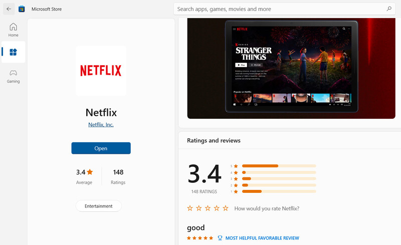The width and height of the screenshot is (401, 245).
Task: Click the large 3.4 rating score
Action: tap(205, 174)
